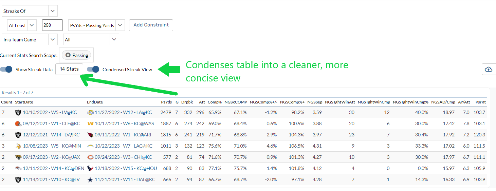This screenshot has height=191, width=496.
Task: Click the threshold value field showing 250
Action: [x=52, y=25]
